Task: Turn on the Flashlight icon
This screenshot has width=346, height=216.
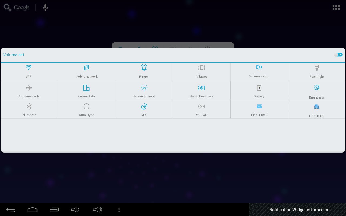Action: pyautogui.click(x=317, y=67)
